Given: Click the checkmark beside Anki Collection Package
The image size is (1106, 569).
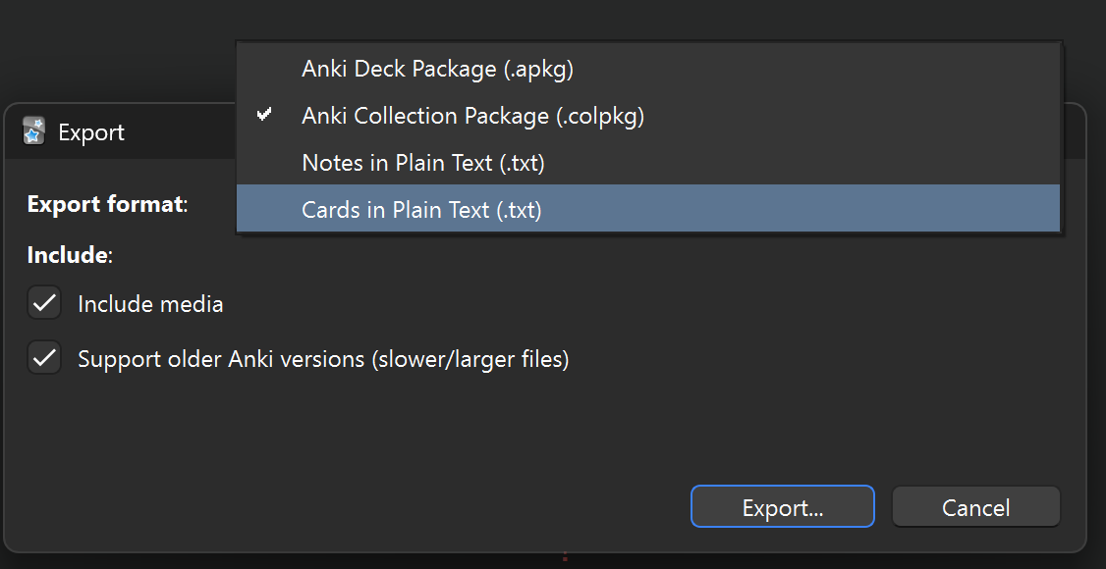Looking at the screenshot, I should (264, 115).
